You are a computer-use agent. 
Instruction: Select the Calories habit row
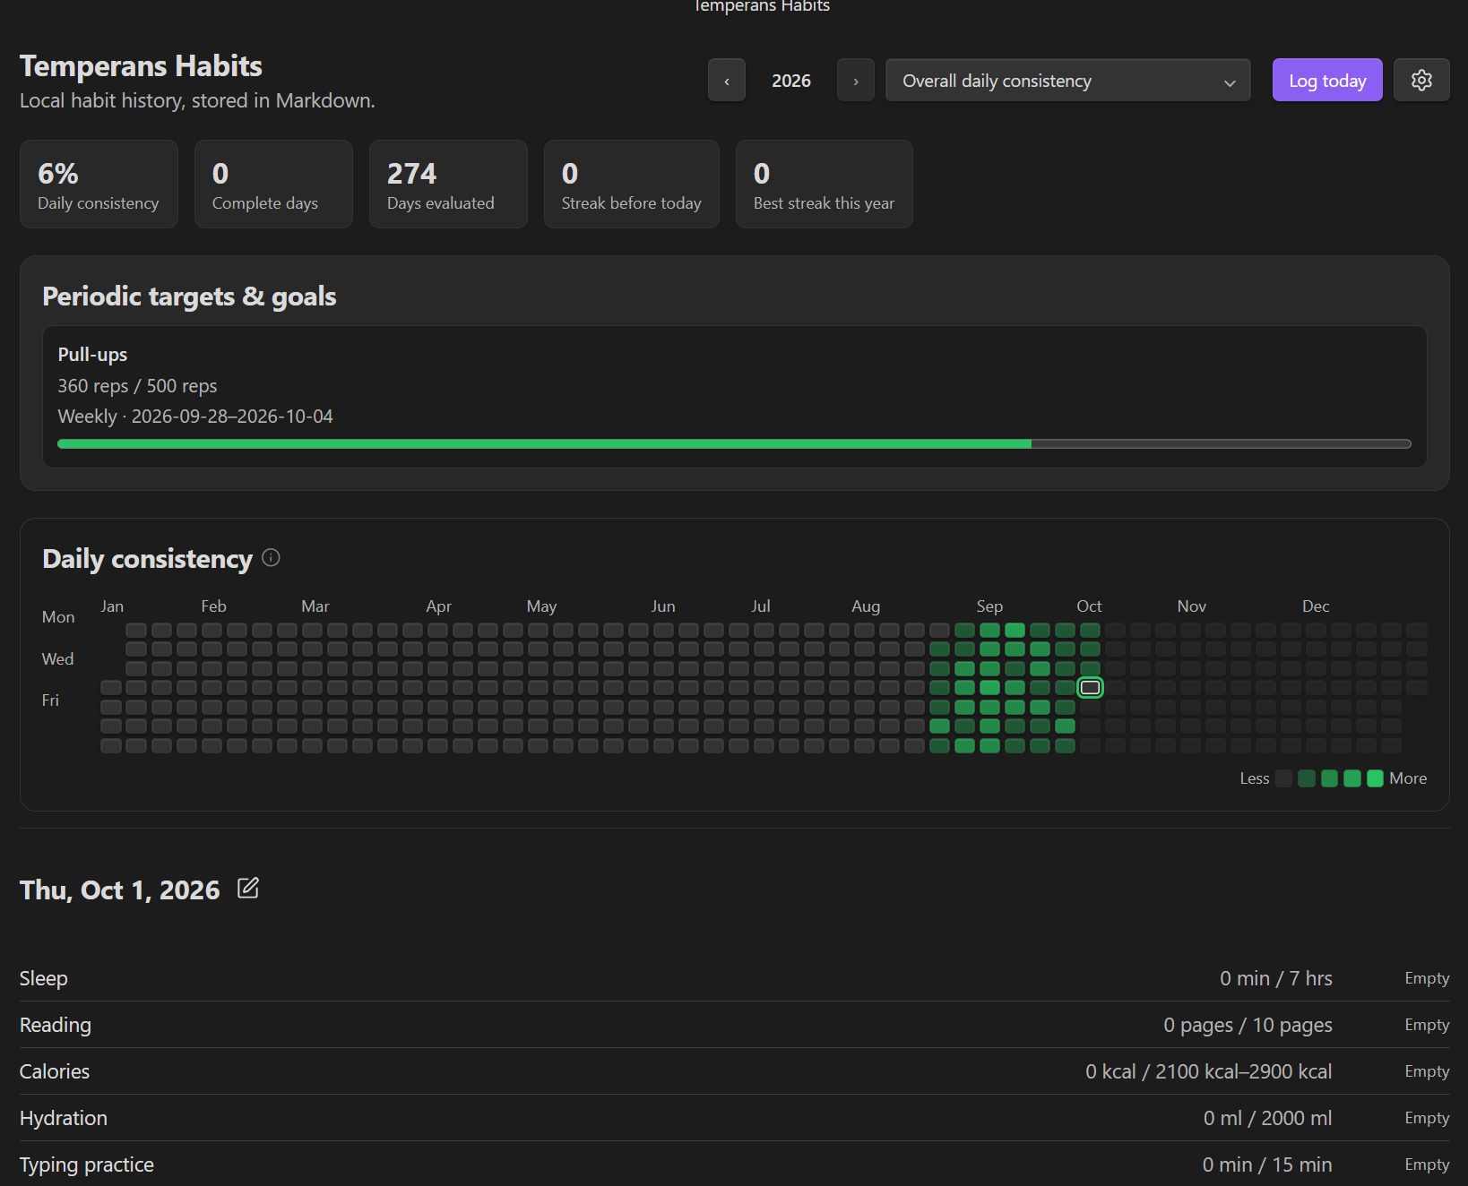point(734,1071)
